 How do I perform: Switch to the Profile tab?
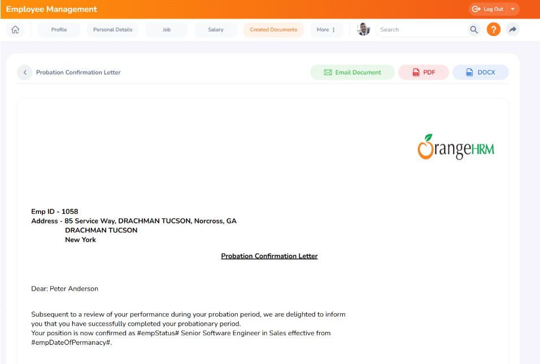click(x=59, y=30)
